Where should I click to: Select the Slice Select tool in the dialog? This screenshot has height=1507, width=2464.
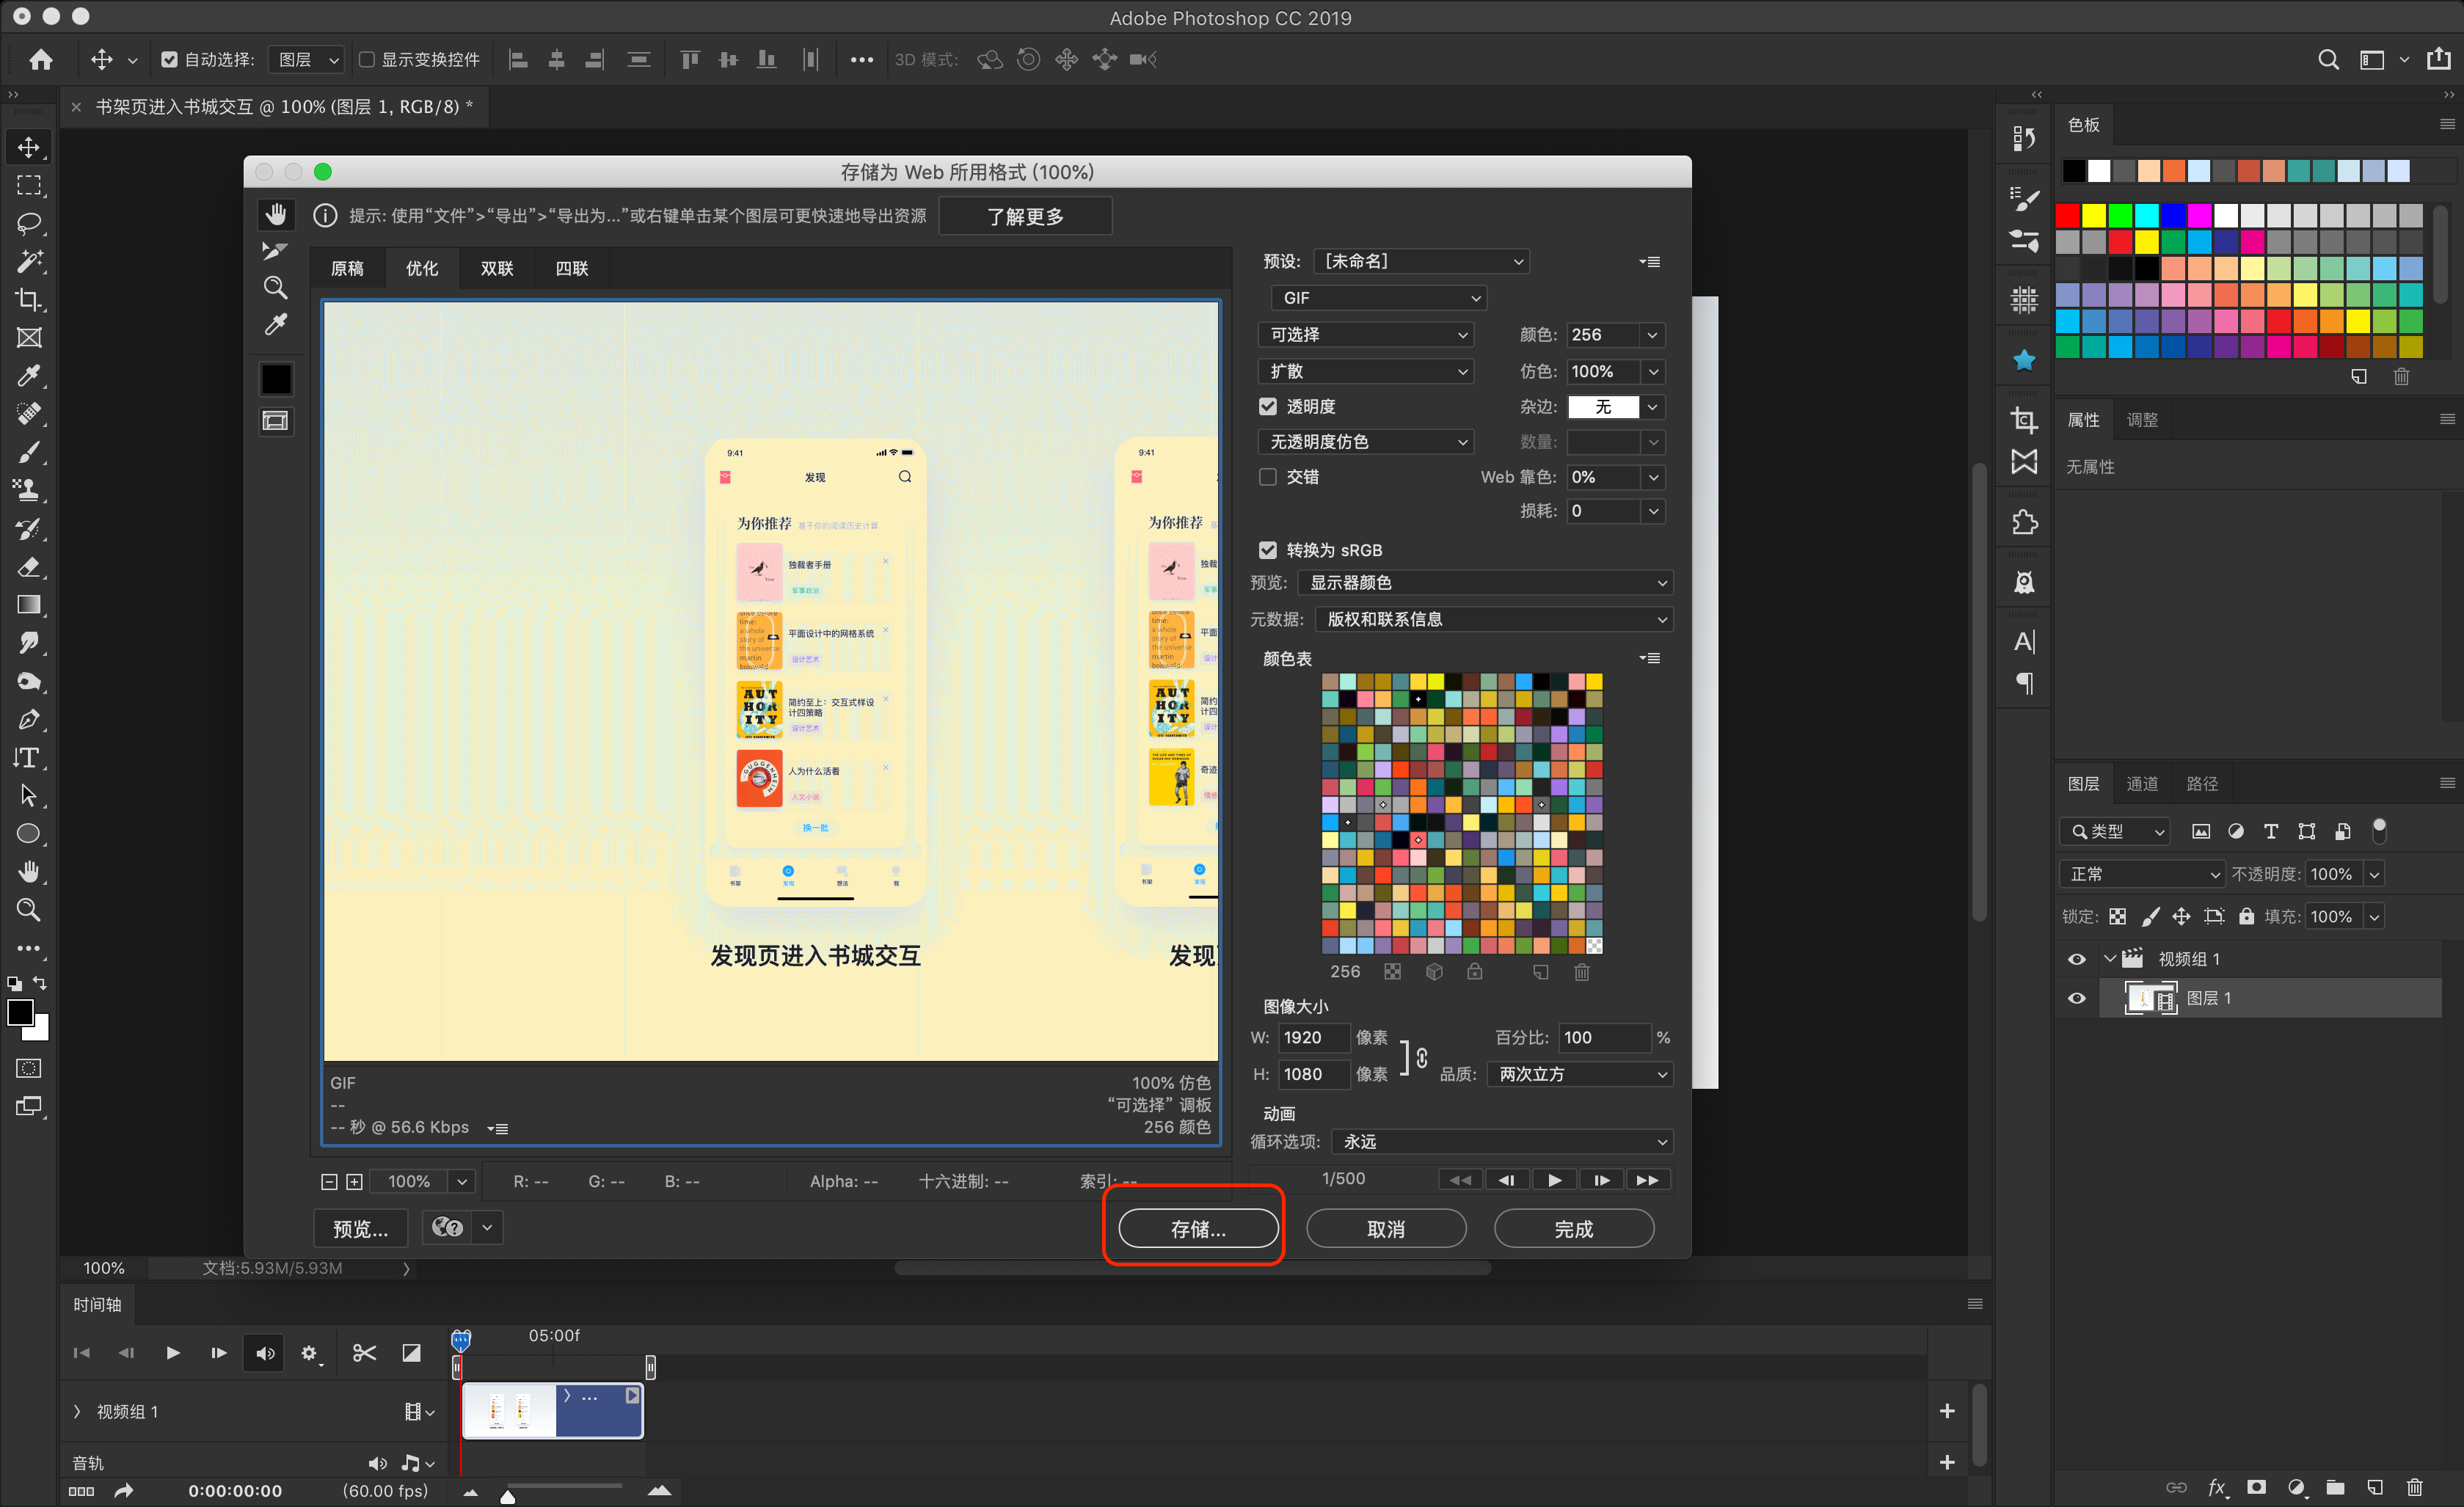[275, 250]
